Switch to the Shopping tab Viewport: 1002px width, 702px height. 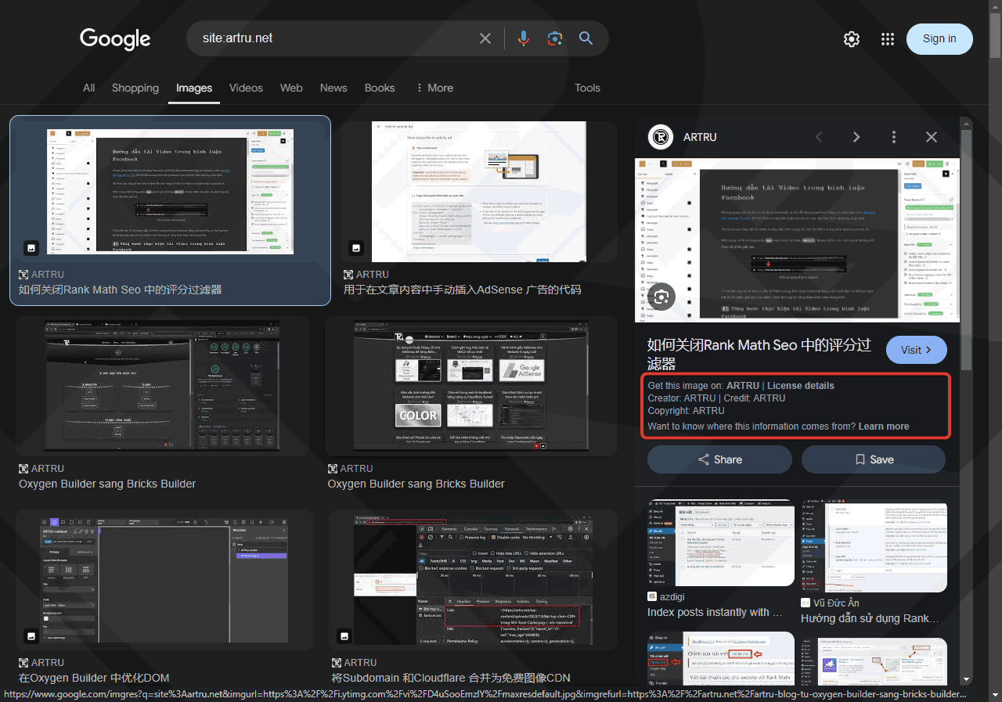pos(135,88)
